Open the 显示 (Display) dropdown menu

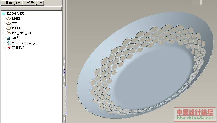(x=11, y=3)
